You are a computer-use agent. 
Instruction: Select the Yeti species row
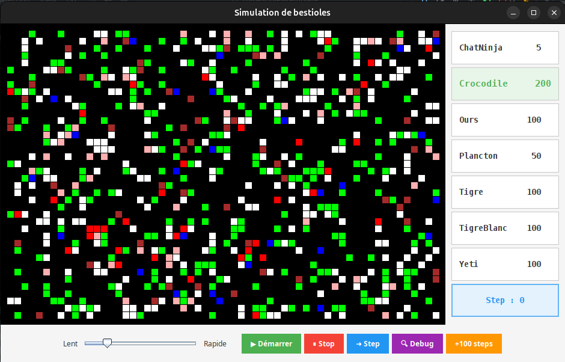[x=505, y=265]
